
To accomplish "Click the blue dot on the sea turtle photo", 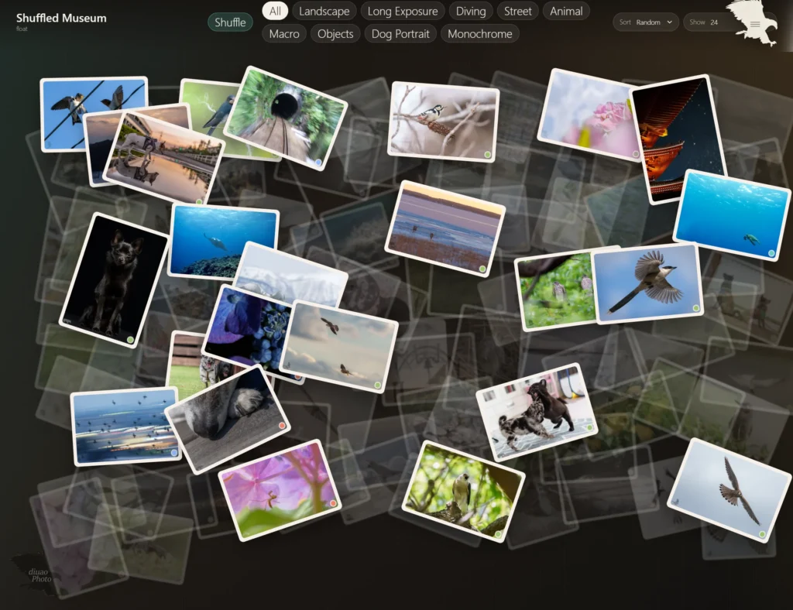I will tap(771, 253).
